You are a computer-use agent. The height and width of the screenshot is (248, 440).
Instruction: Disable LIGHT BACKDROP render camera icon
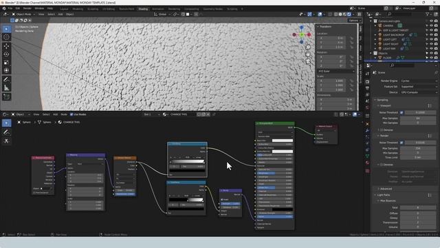[x=436, y=35]
